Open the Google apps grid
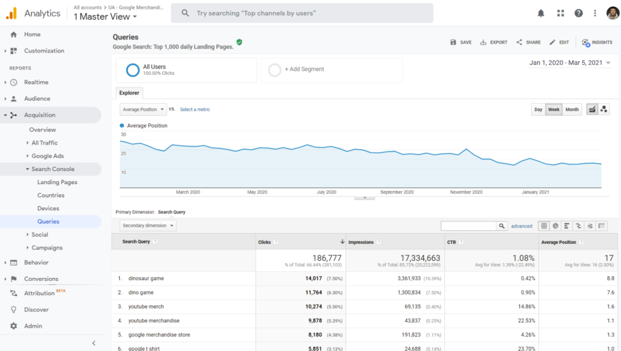The width and height of the screenshot is (621, 351). coord(560,13)
